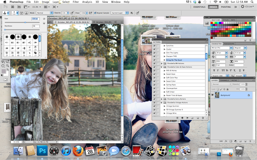Play the selected action
The height and width of the screenshot is (160, 257).
188,118
